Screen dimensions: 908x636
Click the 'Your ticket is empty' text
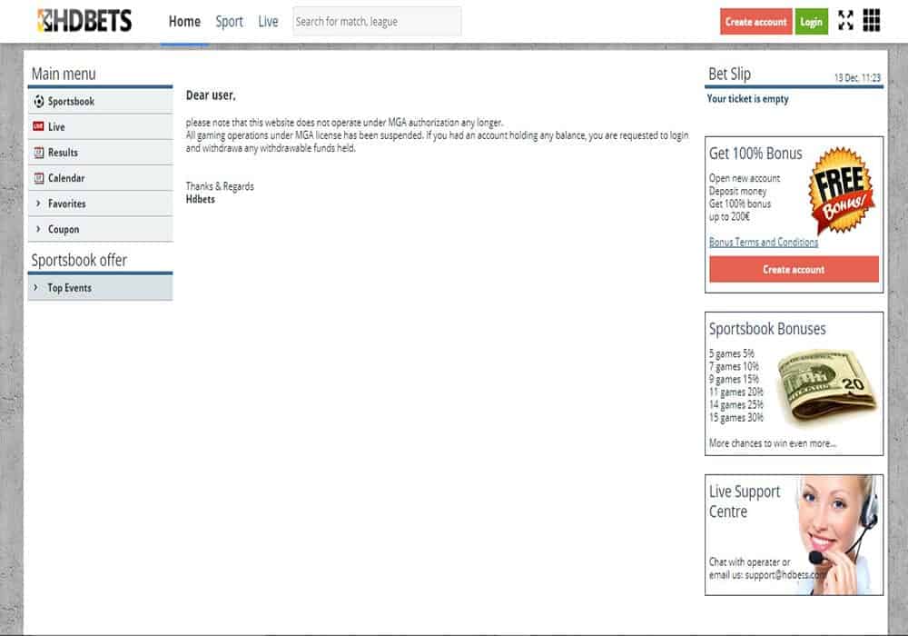pos(747,99)
